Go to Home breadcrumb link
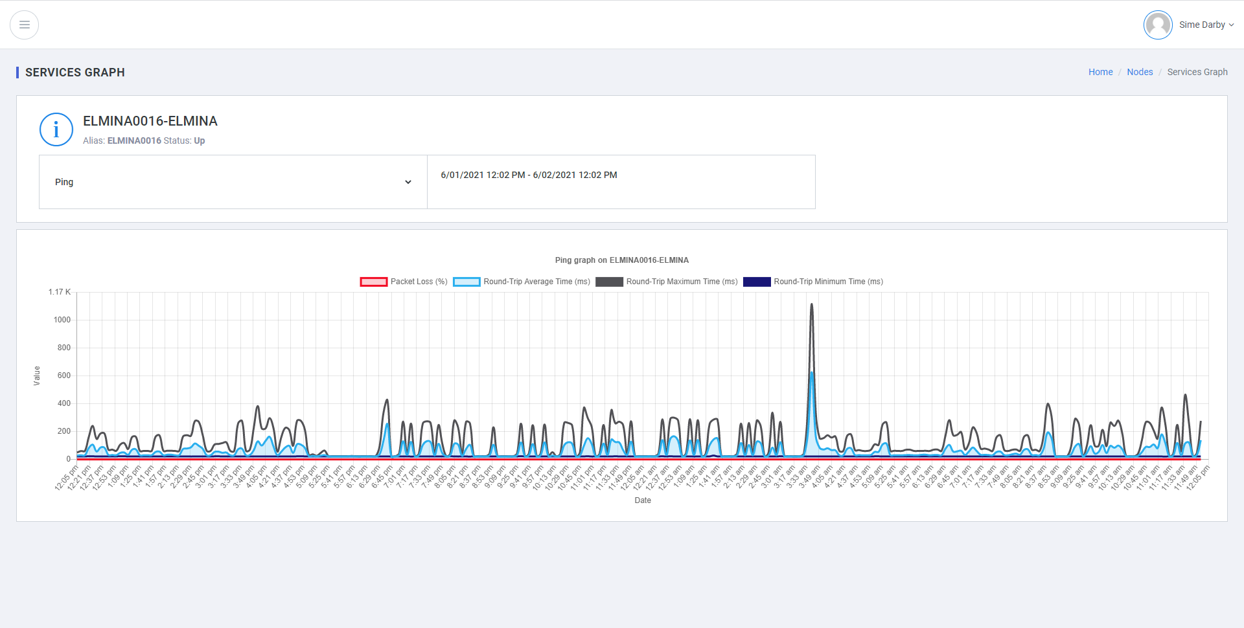Viewport: 1244px width, 628px height. (x=1100, y=72)
